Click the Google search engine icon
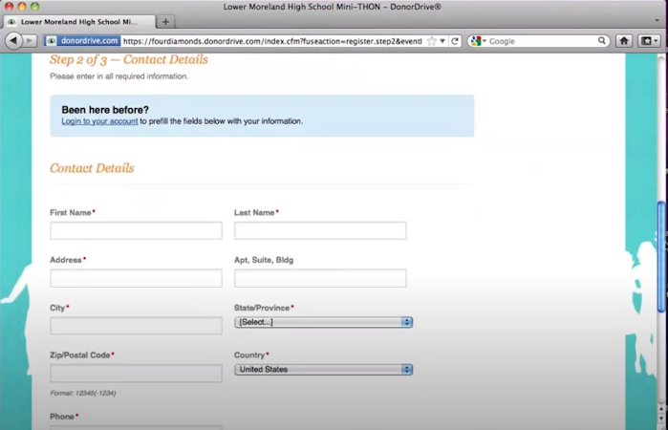 (476, 41)
